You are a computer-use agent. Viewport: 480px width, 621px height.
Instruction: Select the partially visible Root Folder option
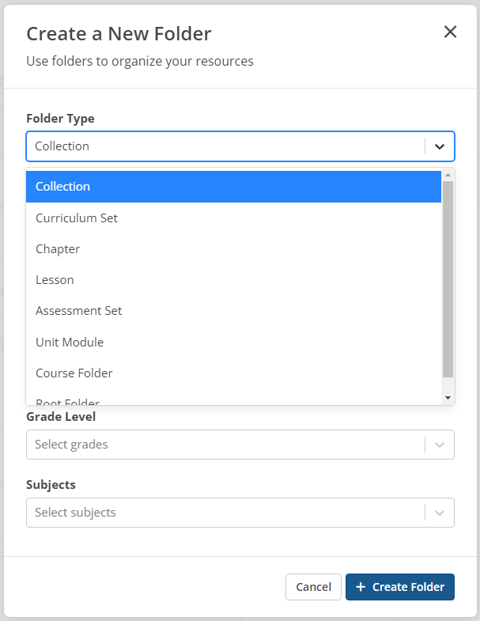233,400
